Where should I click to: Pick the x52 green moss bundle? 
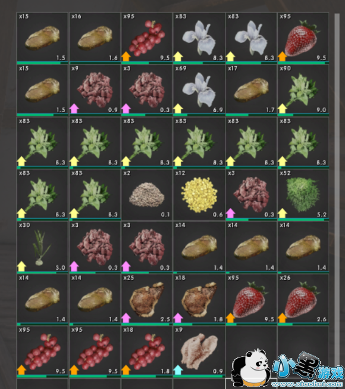point(303,195)
